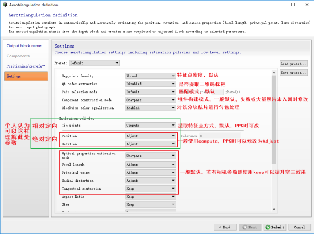Open the Principal point dropdown

point(151,173)
